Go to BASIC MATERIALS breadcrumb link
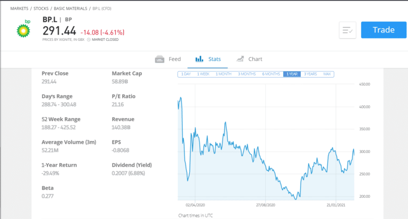 tap(71, 9)
